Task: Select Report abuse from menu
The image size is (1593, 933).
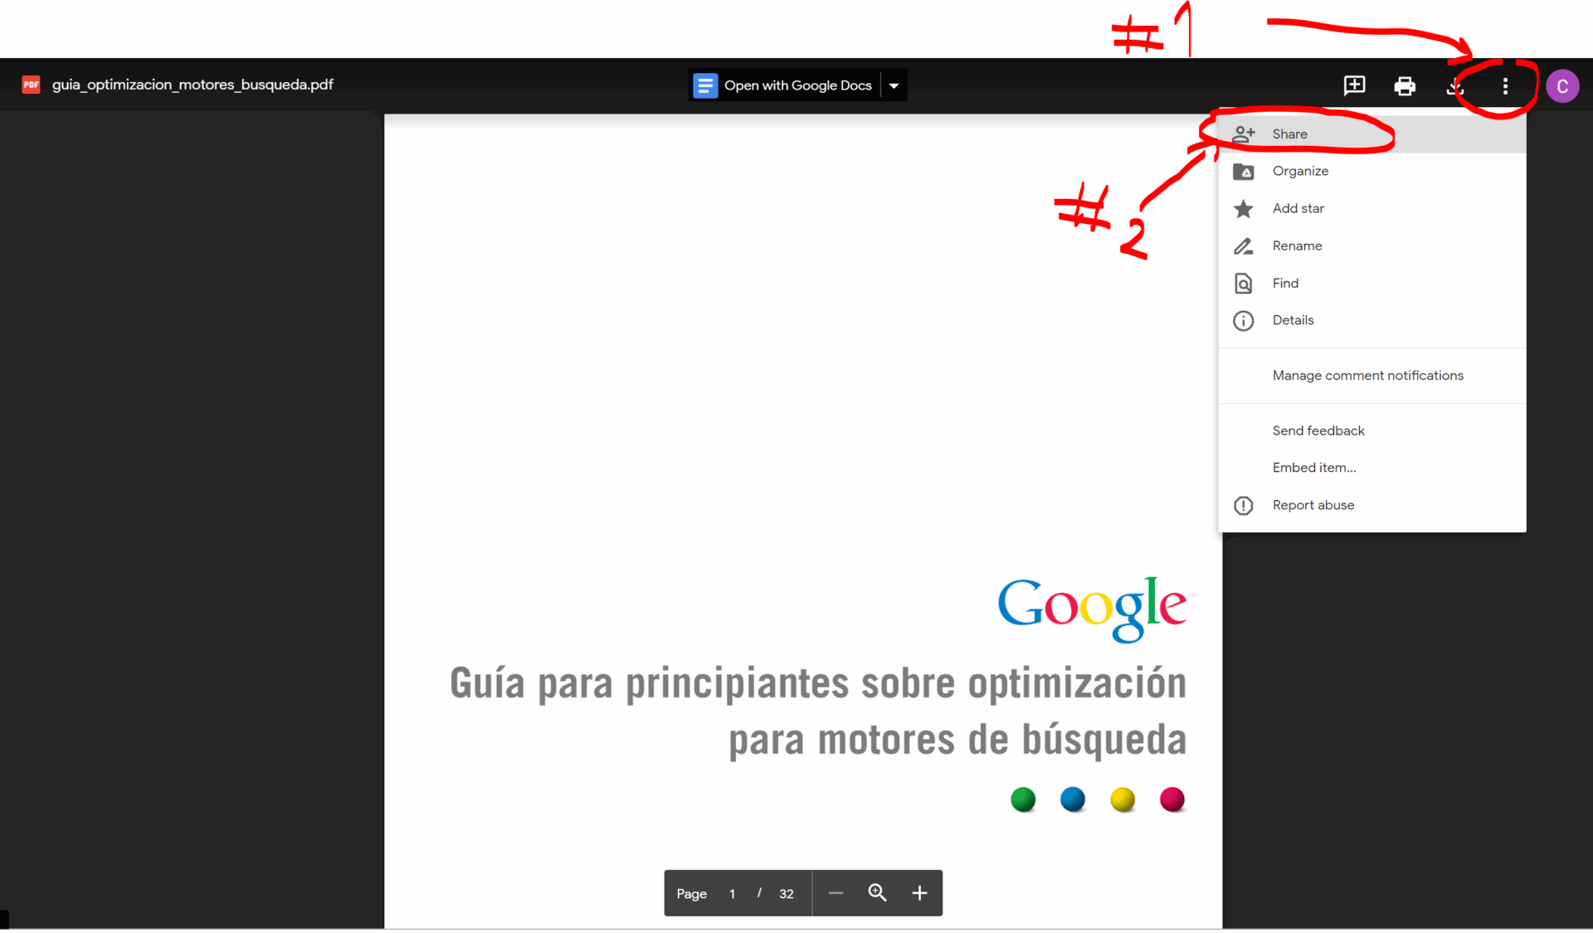Action: 1313,504
